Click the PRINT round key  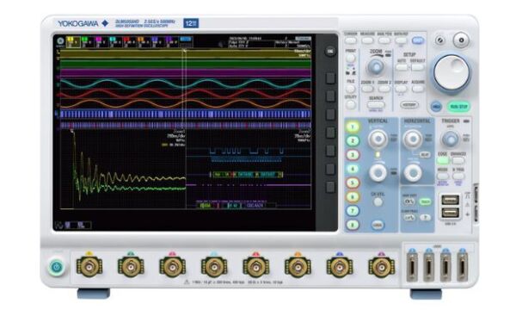pos(351,59)
